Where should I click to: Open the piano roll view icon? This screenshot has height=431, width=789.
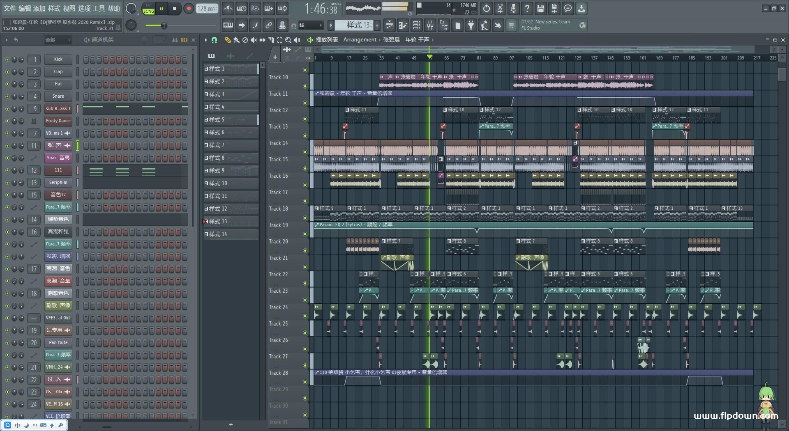(x=403, y=25)
